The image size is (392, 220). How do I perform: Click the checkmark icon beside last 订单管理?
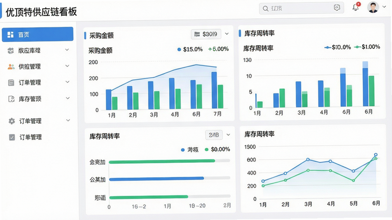tap(12, 137)
